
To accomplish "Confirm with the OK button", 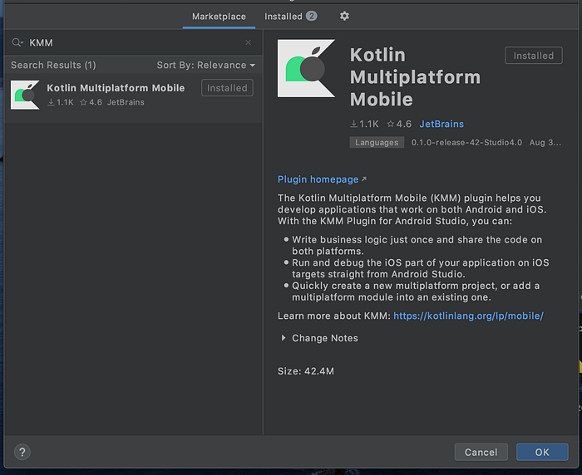I will tap(542, 452).
